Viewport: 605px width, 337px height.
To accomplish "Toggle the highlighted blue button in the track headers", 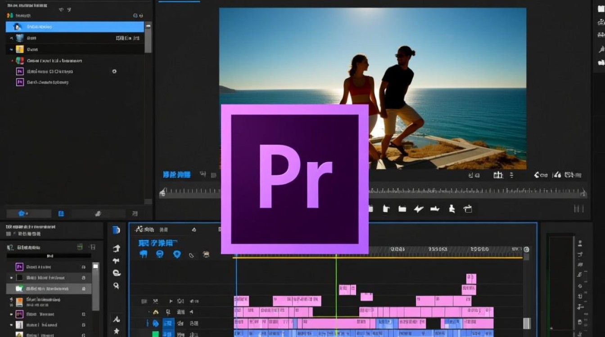I will [168, 323].
